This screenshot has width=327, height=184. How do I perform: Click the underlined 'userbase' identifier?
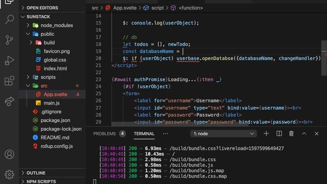pos(188,58)
